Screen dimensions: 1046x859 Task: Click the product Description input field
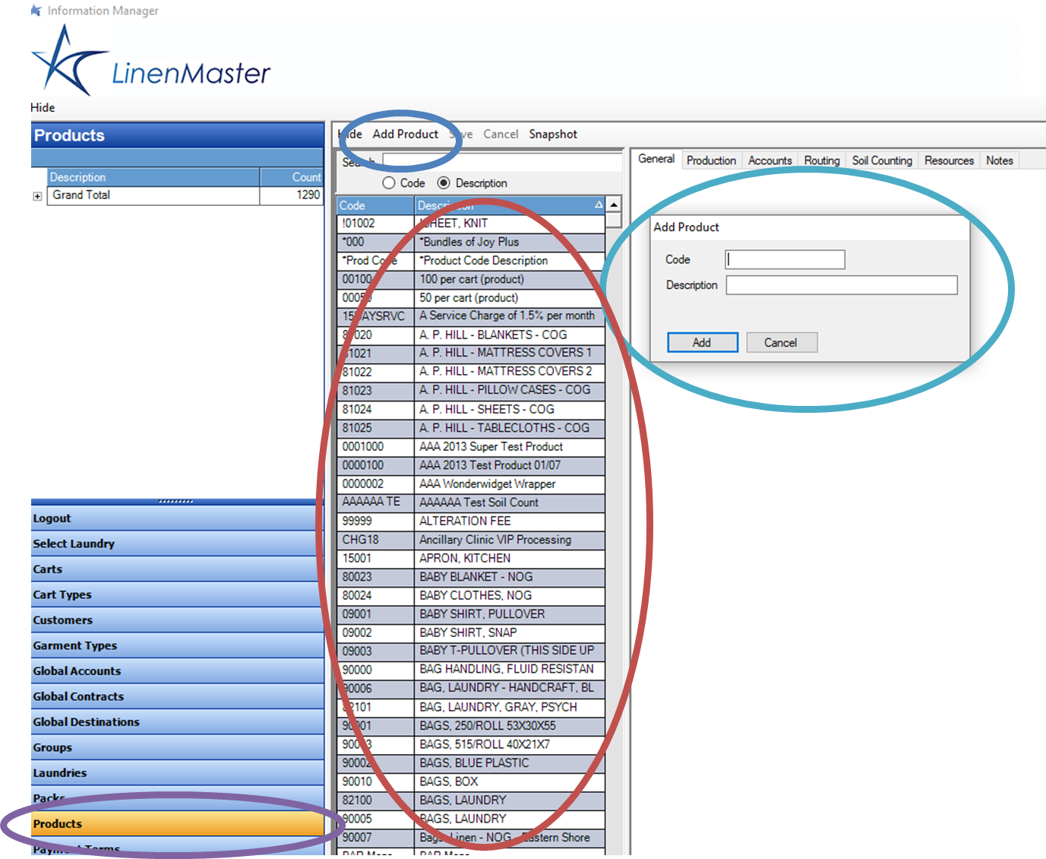pos(841,285)
